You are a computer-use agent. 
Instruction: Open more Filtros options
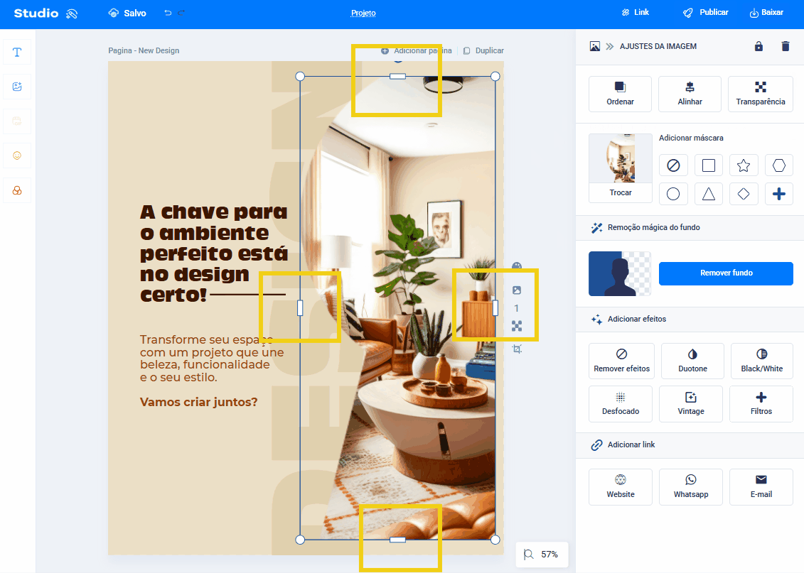pos(761,403)
